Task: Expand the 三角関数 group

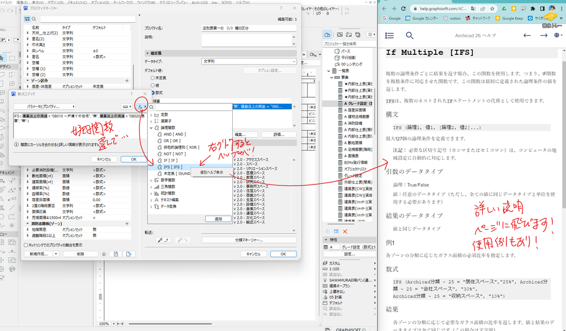Action: (x=151, y=187)
